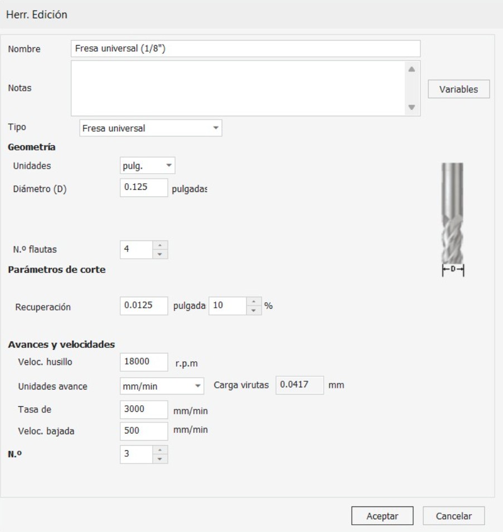503x532 pixels.
Task: Click the Notas scroll down arrow
Action: pyautogui.click(x=412, y=107)
